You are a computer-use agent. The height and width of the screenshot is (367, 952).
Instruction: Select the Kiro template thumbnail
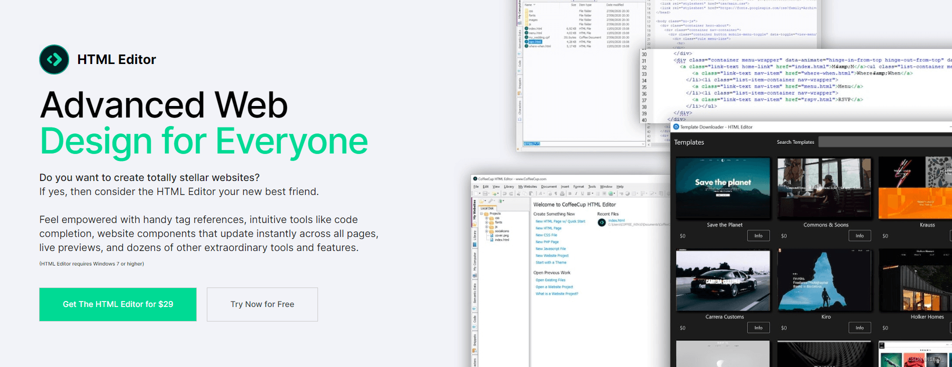click(824, 280)
